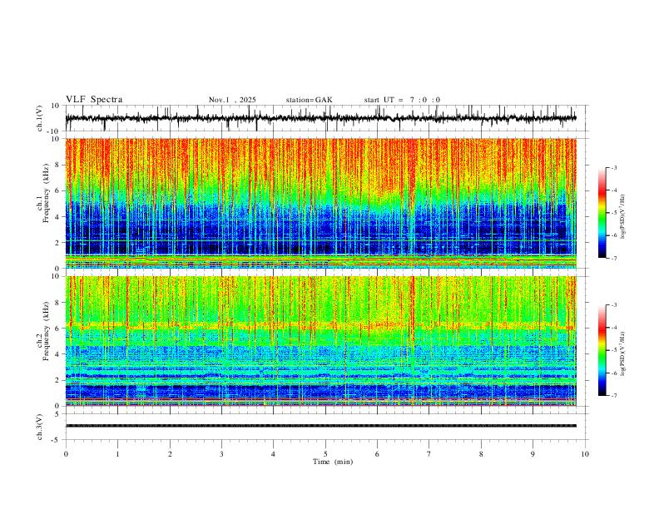
Task: Click time axis tick label "1"
Action: pyautogui.click(x=117, y=454)
